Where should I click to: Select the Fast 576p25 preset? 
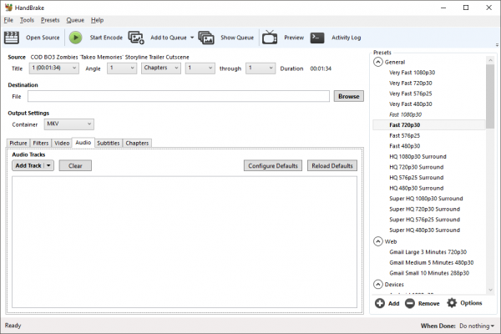coord(404,135)
